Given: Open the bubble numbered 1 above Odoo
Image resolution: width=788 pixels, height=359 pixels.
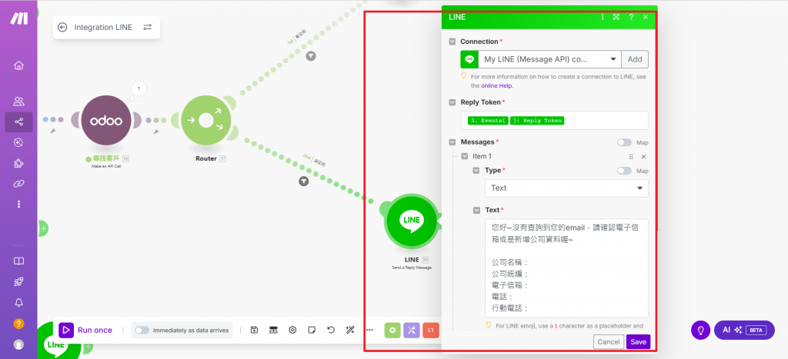Looking at the screenshot, I should tap(139, 89).
